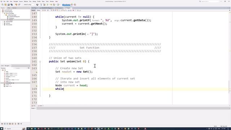Open the Refactor menu
This screenshot has width=231, height=130.
pyautogui.click(x=26, y=1)
